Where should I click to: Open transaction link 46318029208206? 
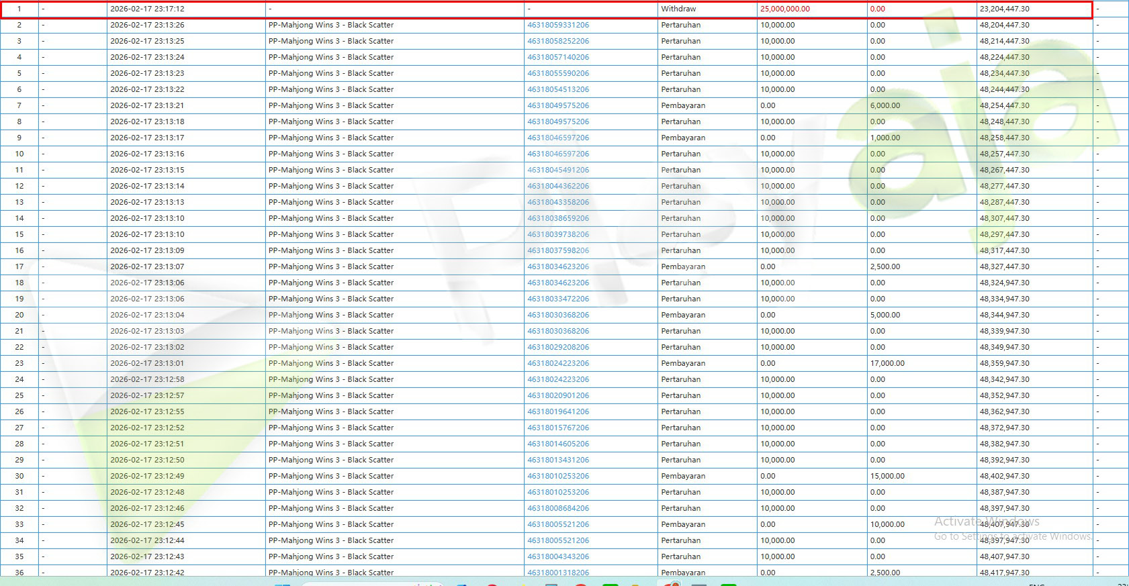coord(557,347)
